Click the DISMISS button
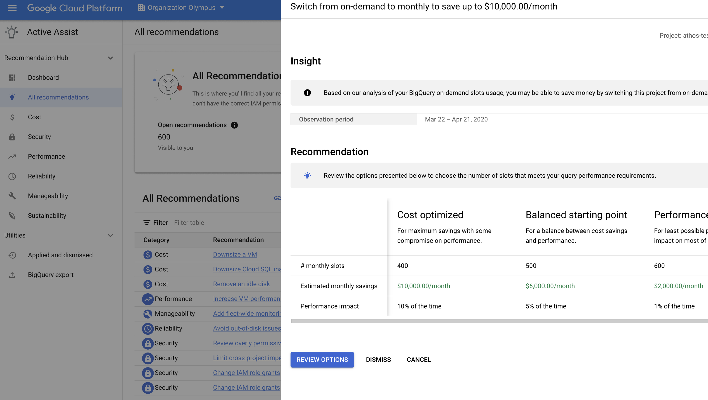Viewport: 708px width, 400px height. point(378,359)
